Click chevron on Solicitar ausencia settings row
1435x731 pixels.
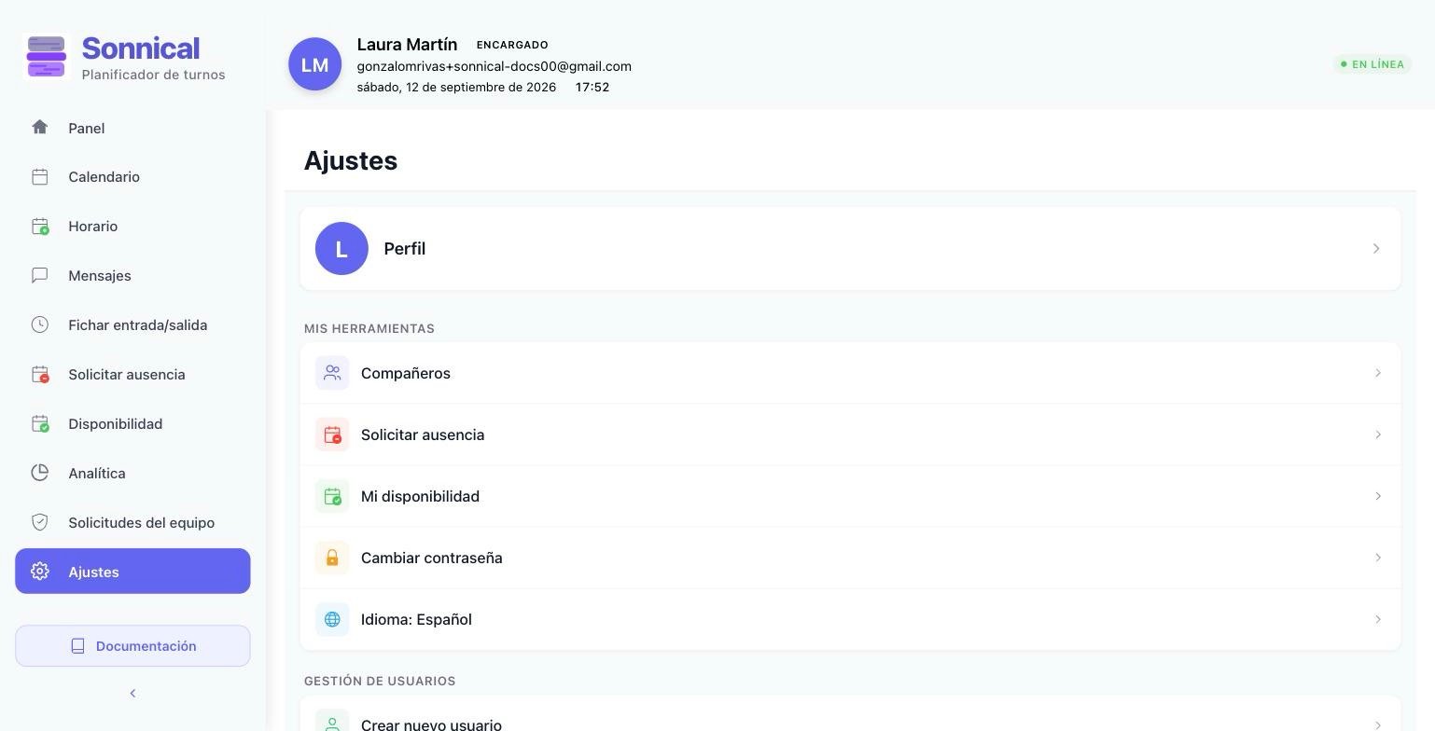point(1377,434)
